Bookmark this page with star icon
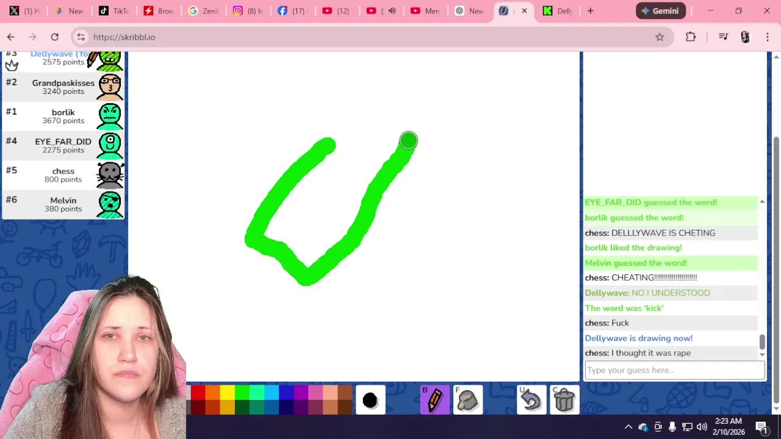The image size is (781, 439). tap(660, 37)
